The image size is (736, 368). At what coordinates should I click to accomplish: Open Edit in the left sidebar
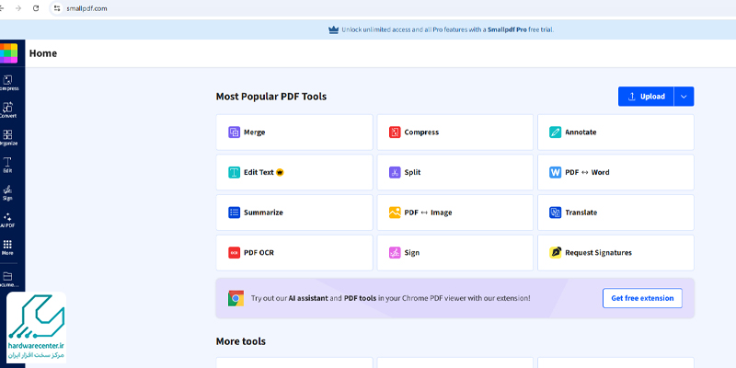[x=7, y=166]
